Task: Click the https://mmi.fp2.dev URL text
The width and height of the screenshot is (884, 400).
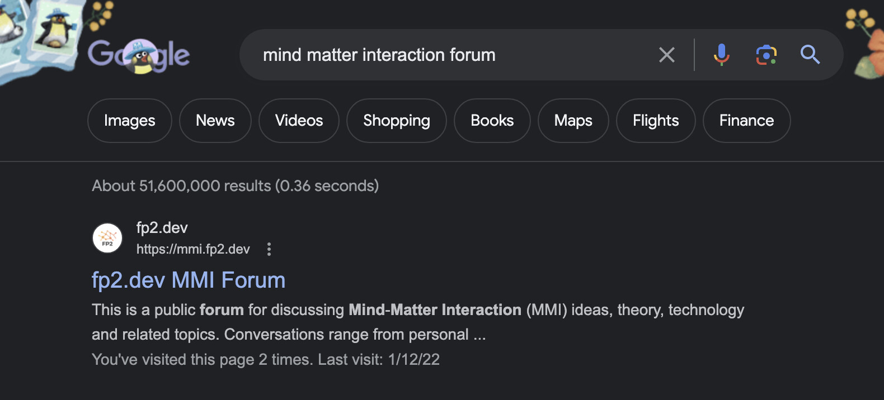Action: click(193, 249)
